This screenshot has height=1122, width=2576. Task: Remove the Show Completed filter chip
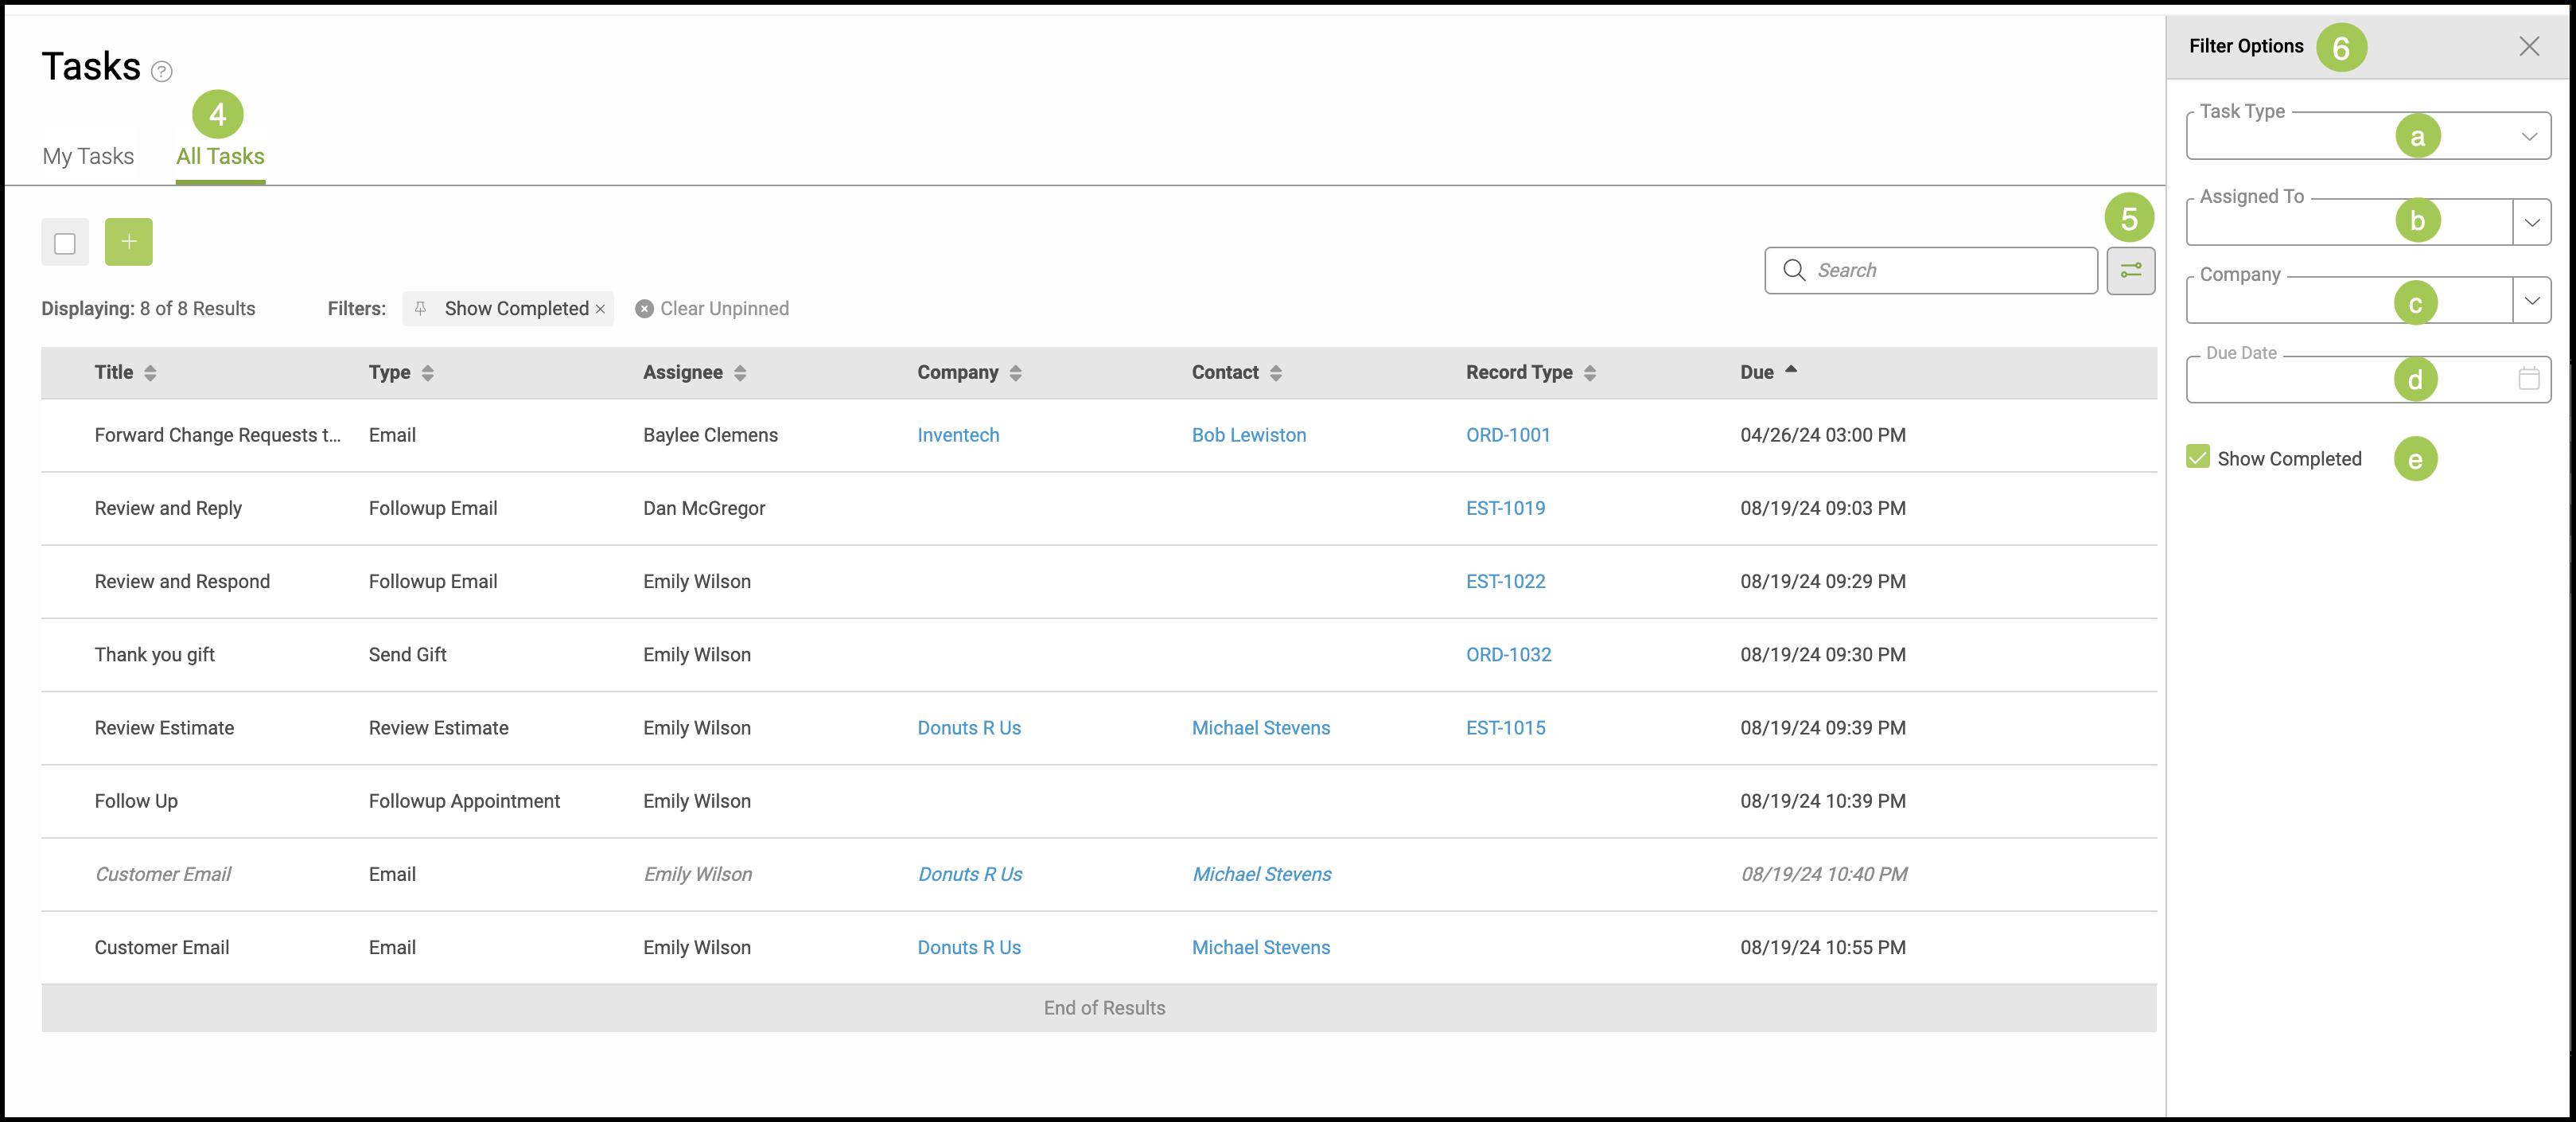(600, 309)
